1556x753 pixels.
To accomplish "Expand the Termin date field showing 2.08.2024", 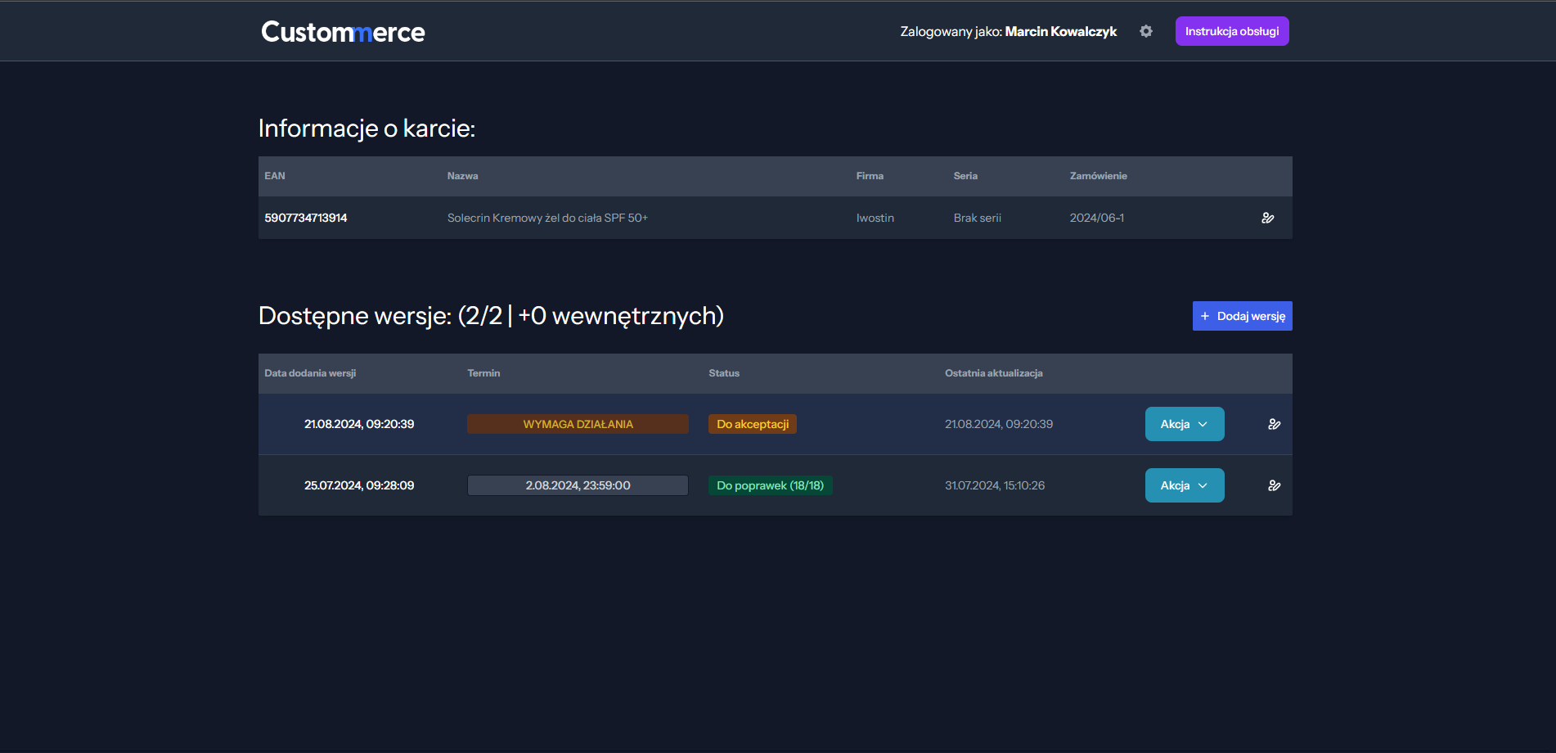I will pyautogui.click(x=578, y=485).
